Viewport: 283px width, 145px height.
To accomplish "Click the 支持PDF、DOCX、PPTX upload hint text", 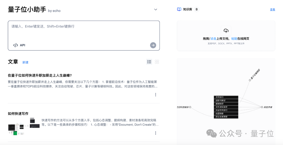I will [226, 44].
